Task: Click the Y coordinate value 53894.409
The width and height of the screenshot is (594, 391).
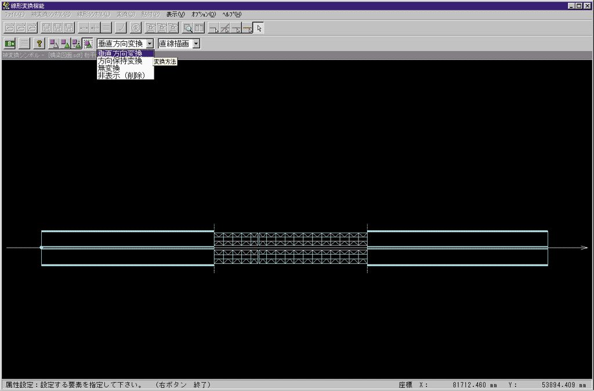Action: (x=559, y=385)
